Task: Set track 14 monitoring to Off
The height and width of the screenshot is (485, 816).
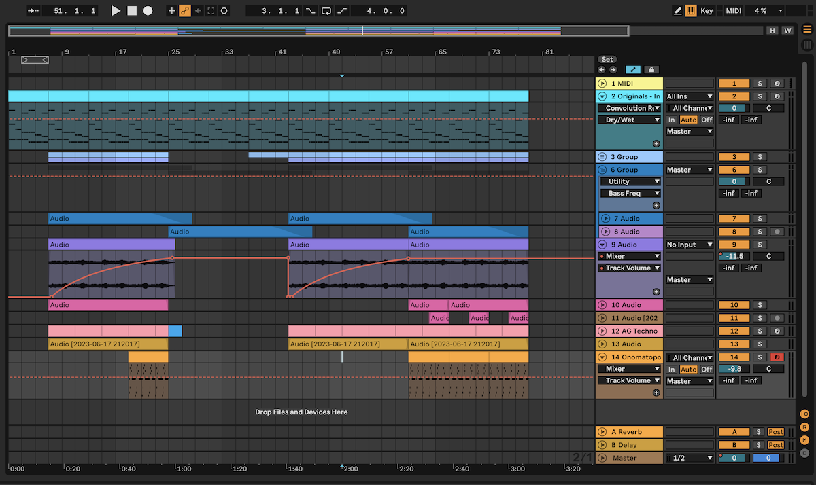Action: [707, 369]
